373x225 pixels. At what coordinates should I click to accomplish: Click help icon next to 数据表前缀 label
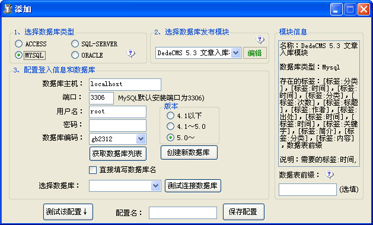(x=329, y=175)
